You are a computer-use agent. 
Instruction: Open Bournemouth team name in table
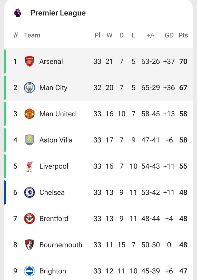(61, 245)
